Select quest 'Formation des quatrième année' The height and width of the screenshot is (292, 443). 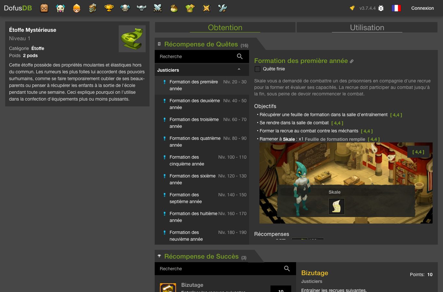pos(202,142)
